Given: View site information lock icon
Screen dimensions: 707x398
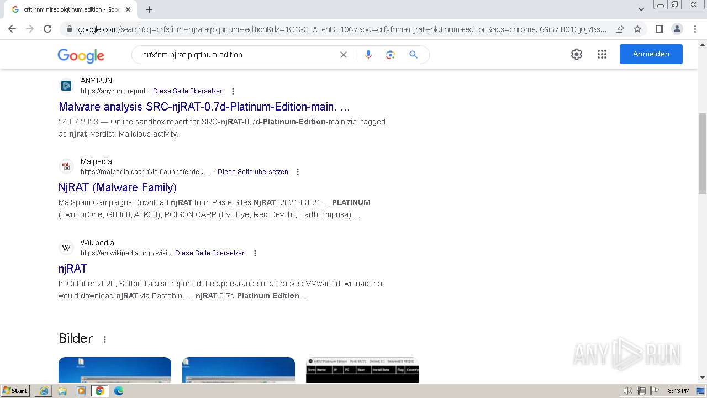Looking at the screenshot, I should click(x=69, y=29).
